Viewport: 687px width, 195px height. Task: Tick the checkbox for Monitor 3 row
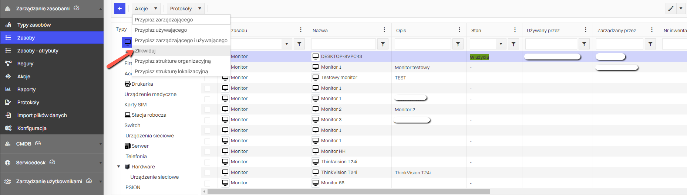tap(207, 120)
